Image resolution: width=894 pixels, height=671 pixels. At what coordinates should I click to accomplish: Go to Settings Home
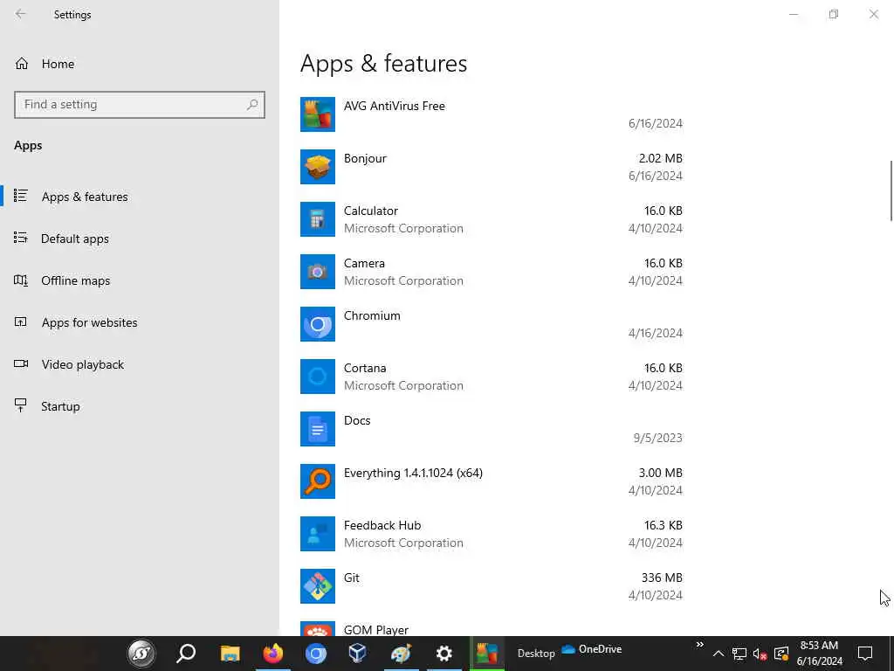point(140,64)
